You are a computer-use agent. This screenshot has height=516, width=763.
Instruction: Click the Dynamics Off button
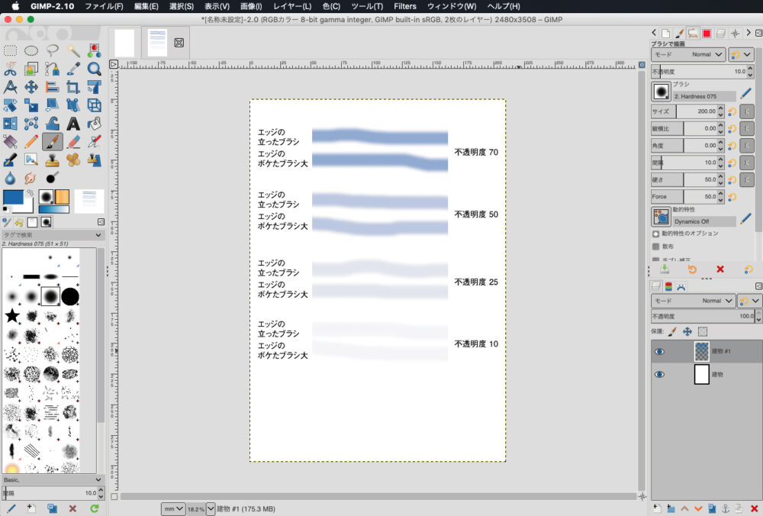pyautogui.click(x=703, y=221)
